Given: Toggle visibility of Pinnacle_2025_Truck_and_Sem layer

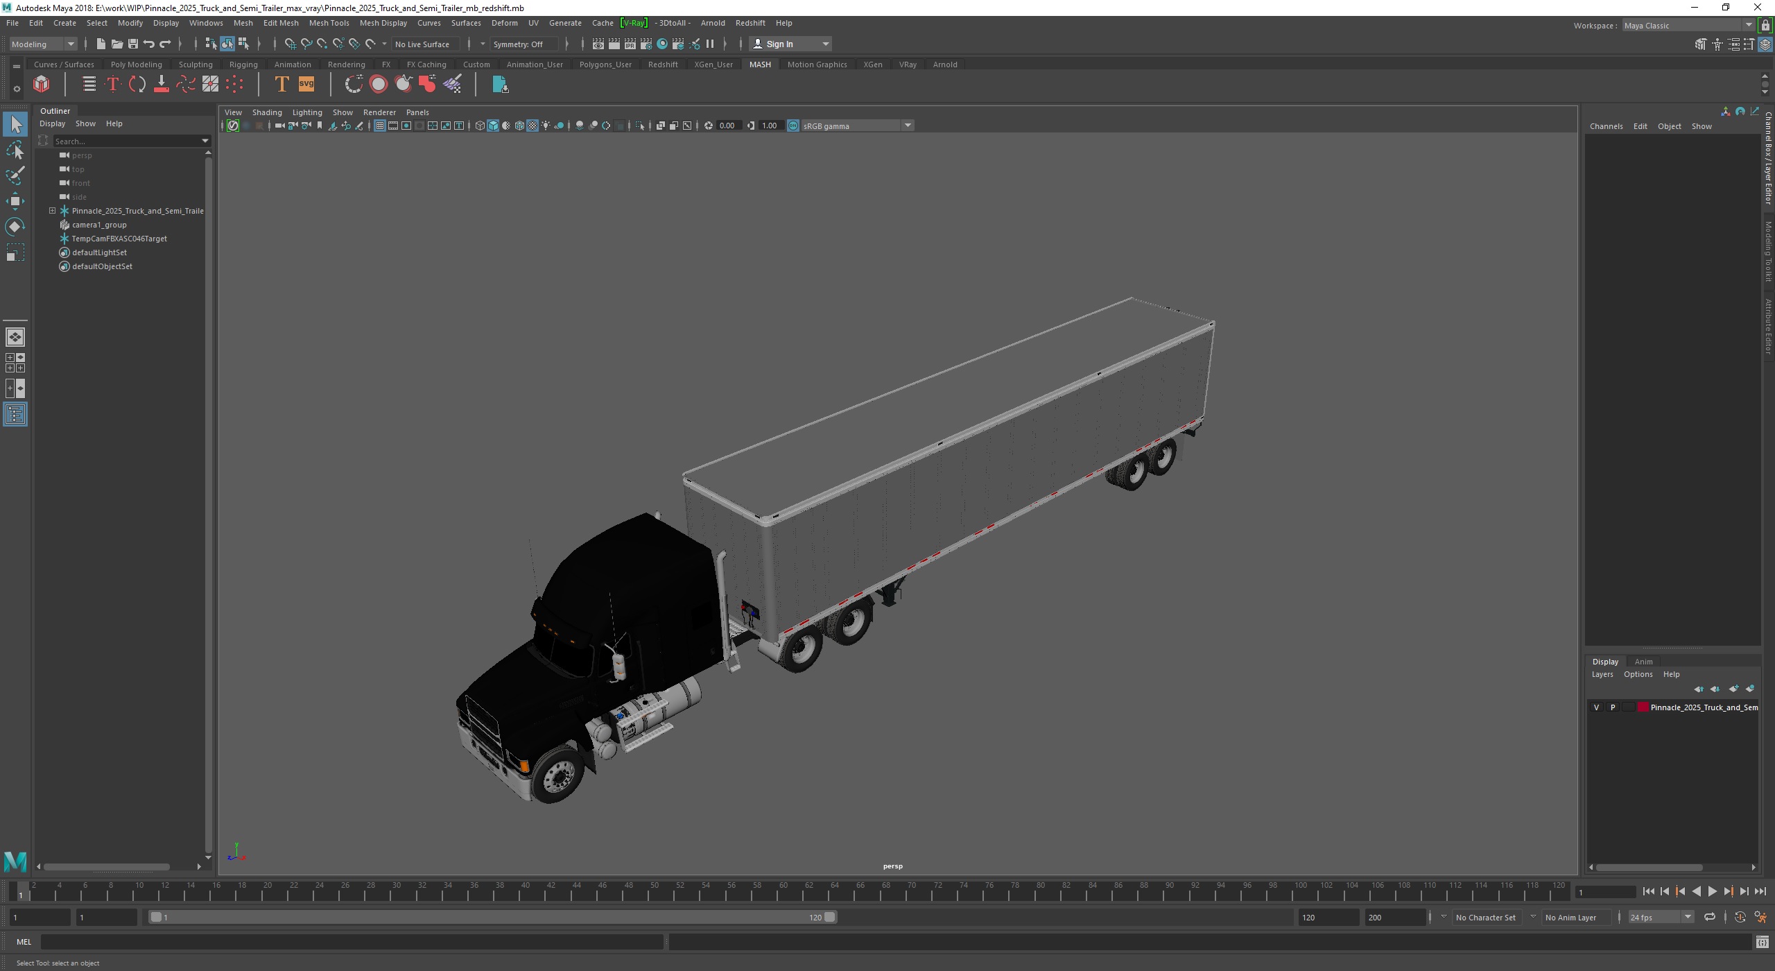Looking at the screenshot, I should click(1595, 707).
